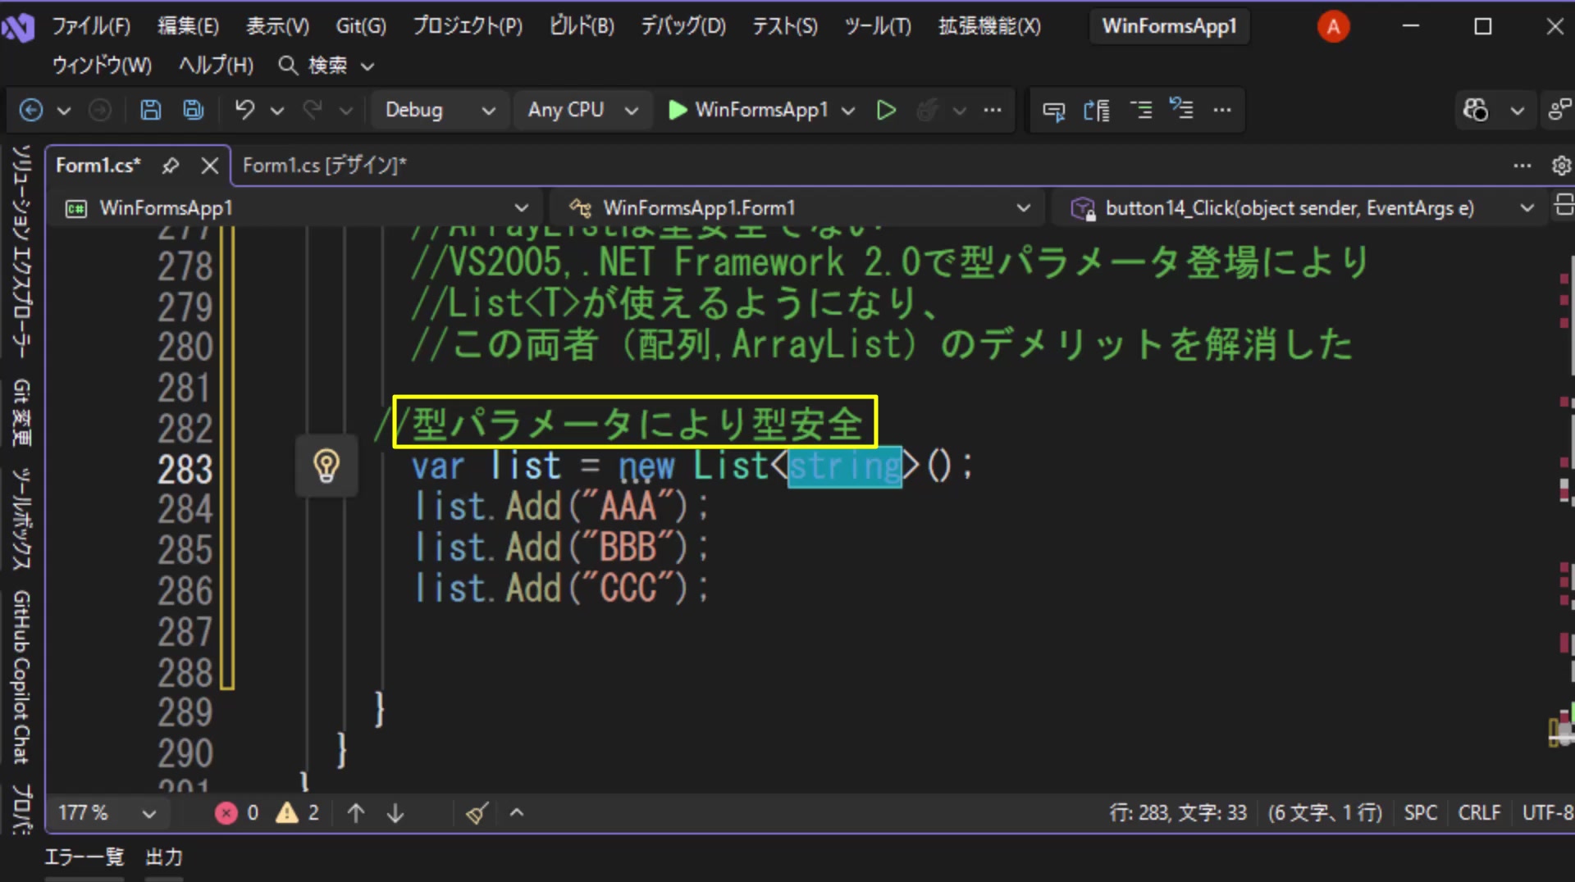Click line number 286 in the margin
1575x882 pixels.
(185, 591)
